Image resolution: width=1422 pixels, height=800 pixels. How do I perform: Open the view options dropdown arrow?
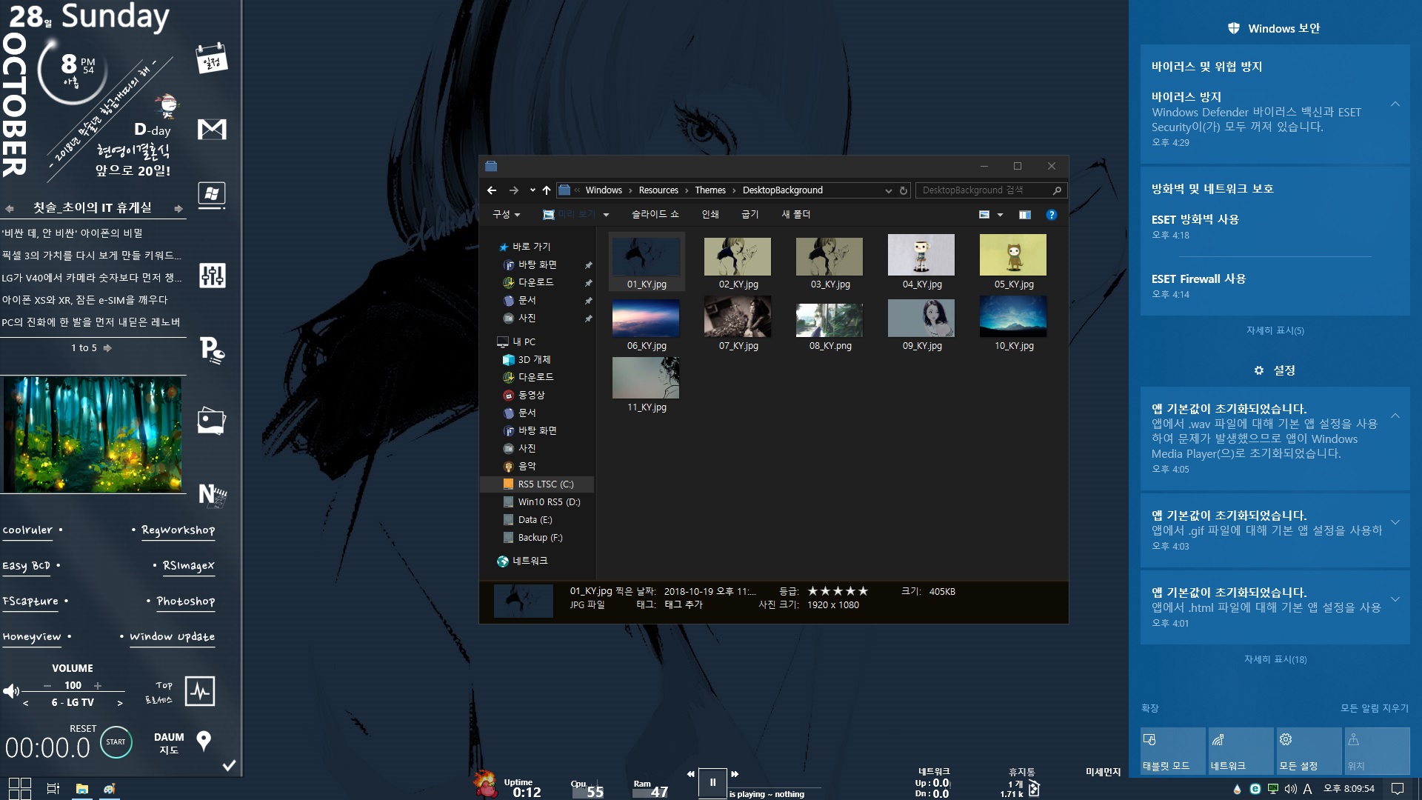click(1001, 215)
